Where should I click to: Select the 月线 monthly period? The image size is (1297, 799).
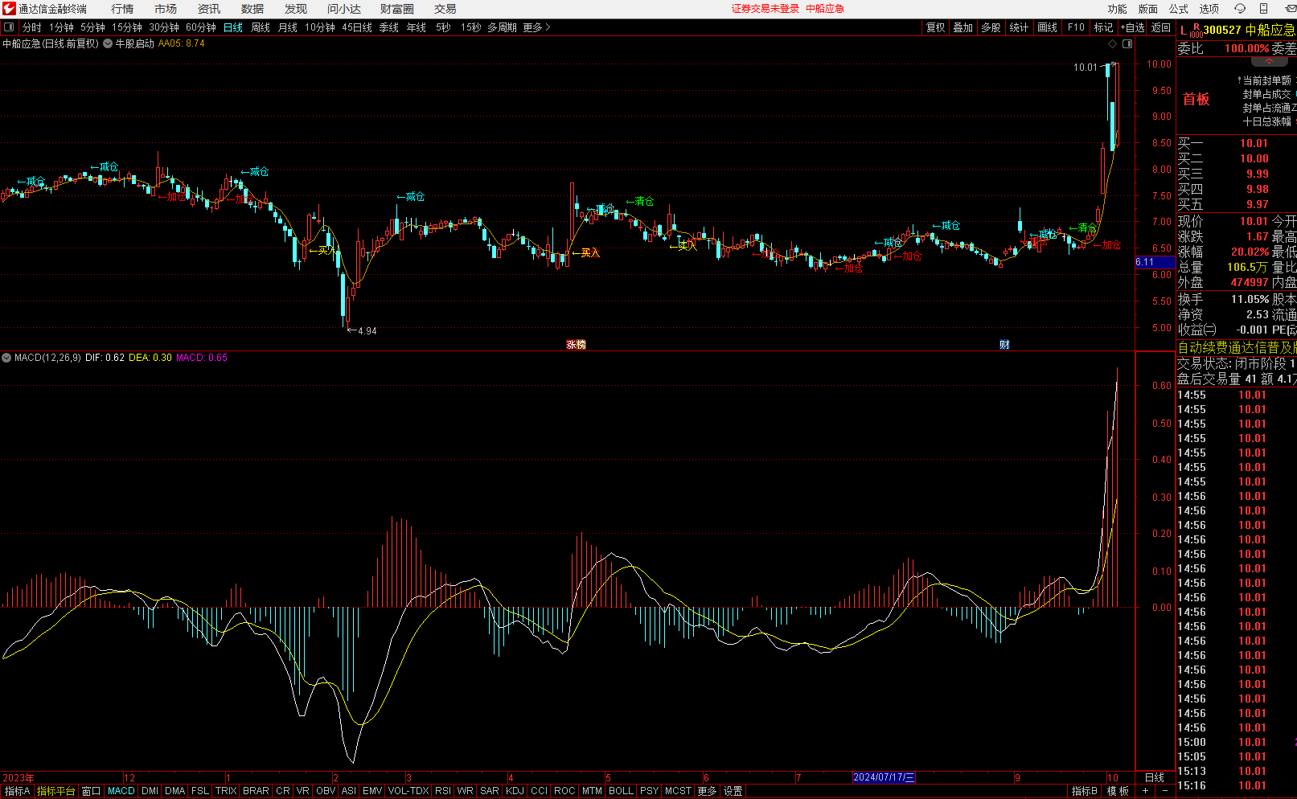[288, 27]
